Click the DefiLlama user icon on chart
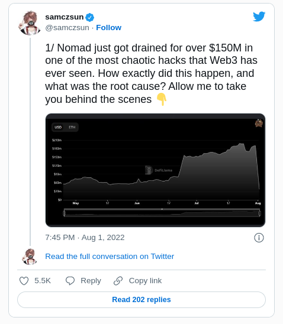The height and width of the screenshot is (324, 283). pyautogui.click(x=259, y=123)
